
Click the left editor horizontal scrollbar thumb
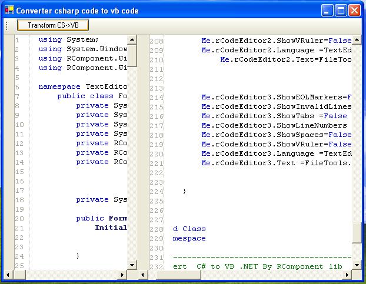click(19, 275)
